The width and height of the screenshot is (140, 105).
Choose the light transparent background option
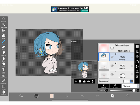128,81
